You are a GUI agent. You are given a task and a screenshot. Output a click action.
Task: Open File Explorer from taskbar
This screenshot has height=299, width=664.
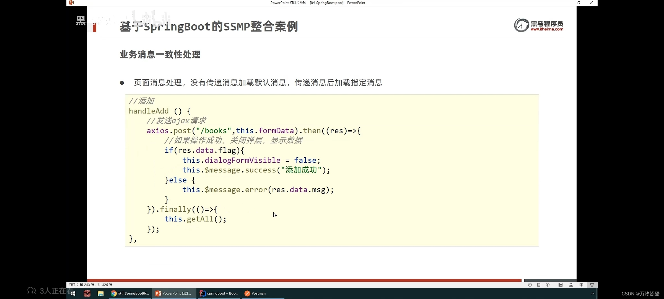click(x=100, y=293)
